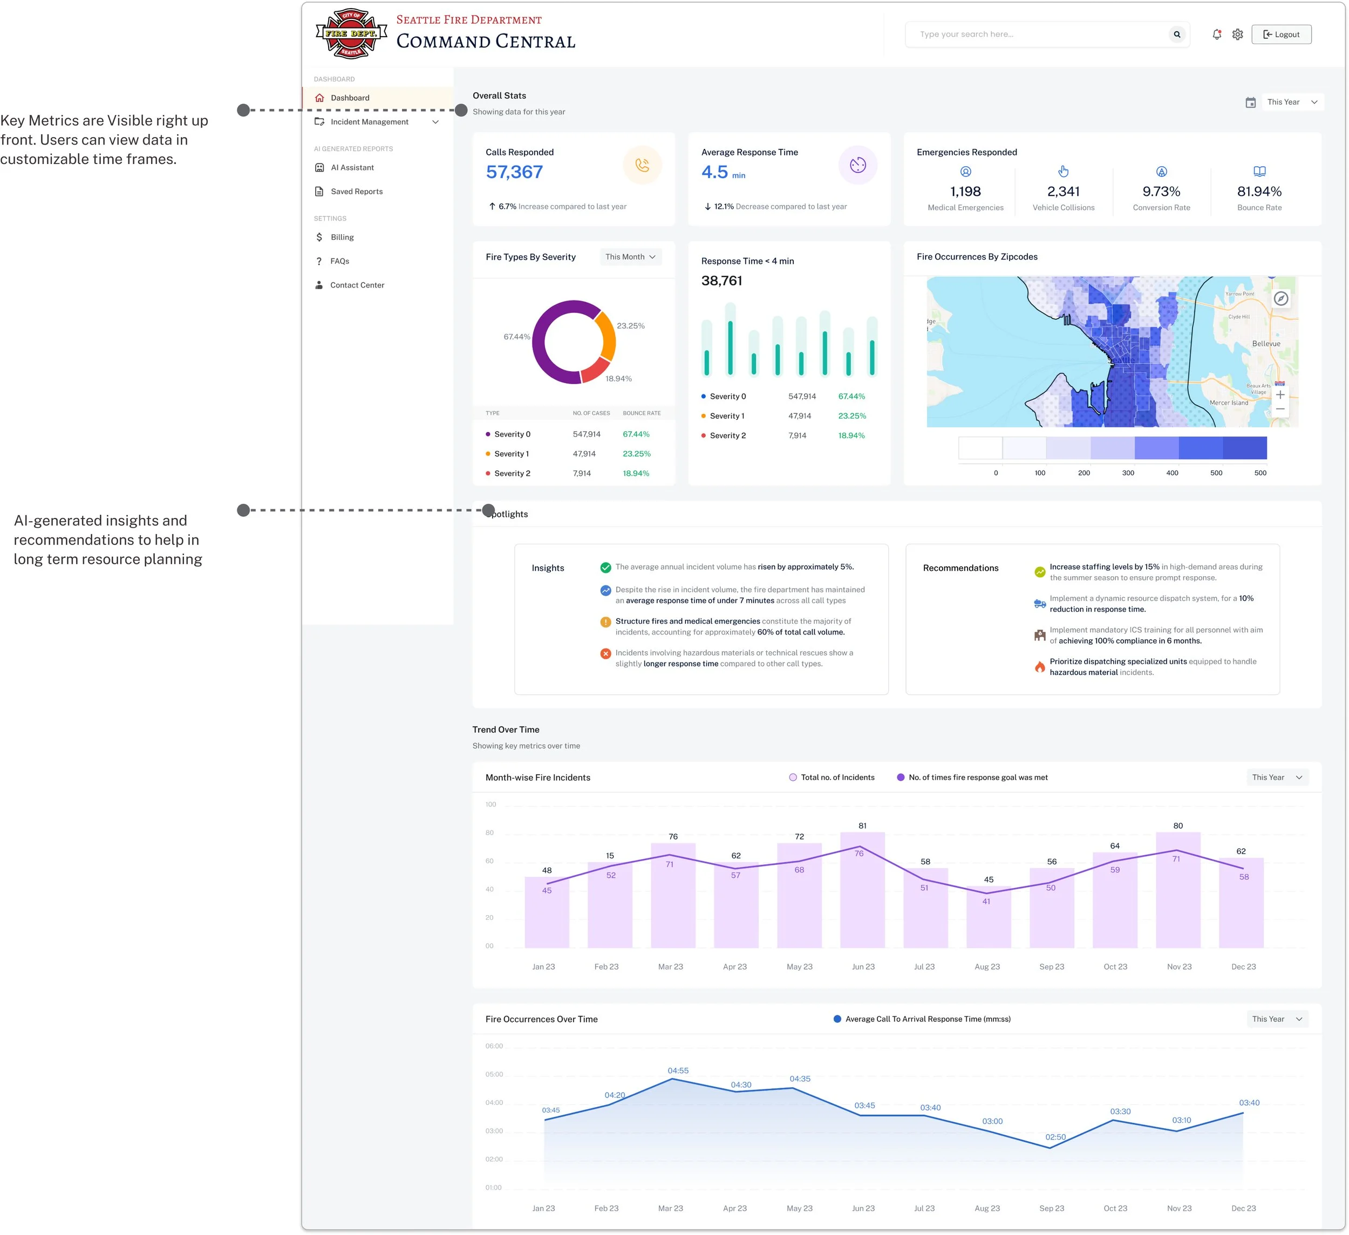
Task: Open the Contact Center link
Action: [357, 285]
